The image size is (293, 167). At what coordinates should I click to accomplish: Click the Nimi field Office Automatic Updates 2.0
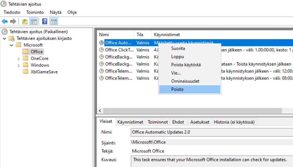212,132
